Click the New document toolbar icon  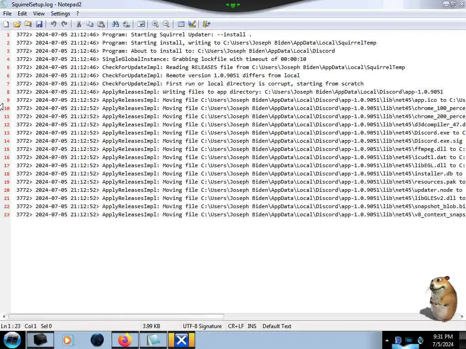(6, 24)
